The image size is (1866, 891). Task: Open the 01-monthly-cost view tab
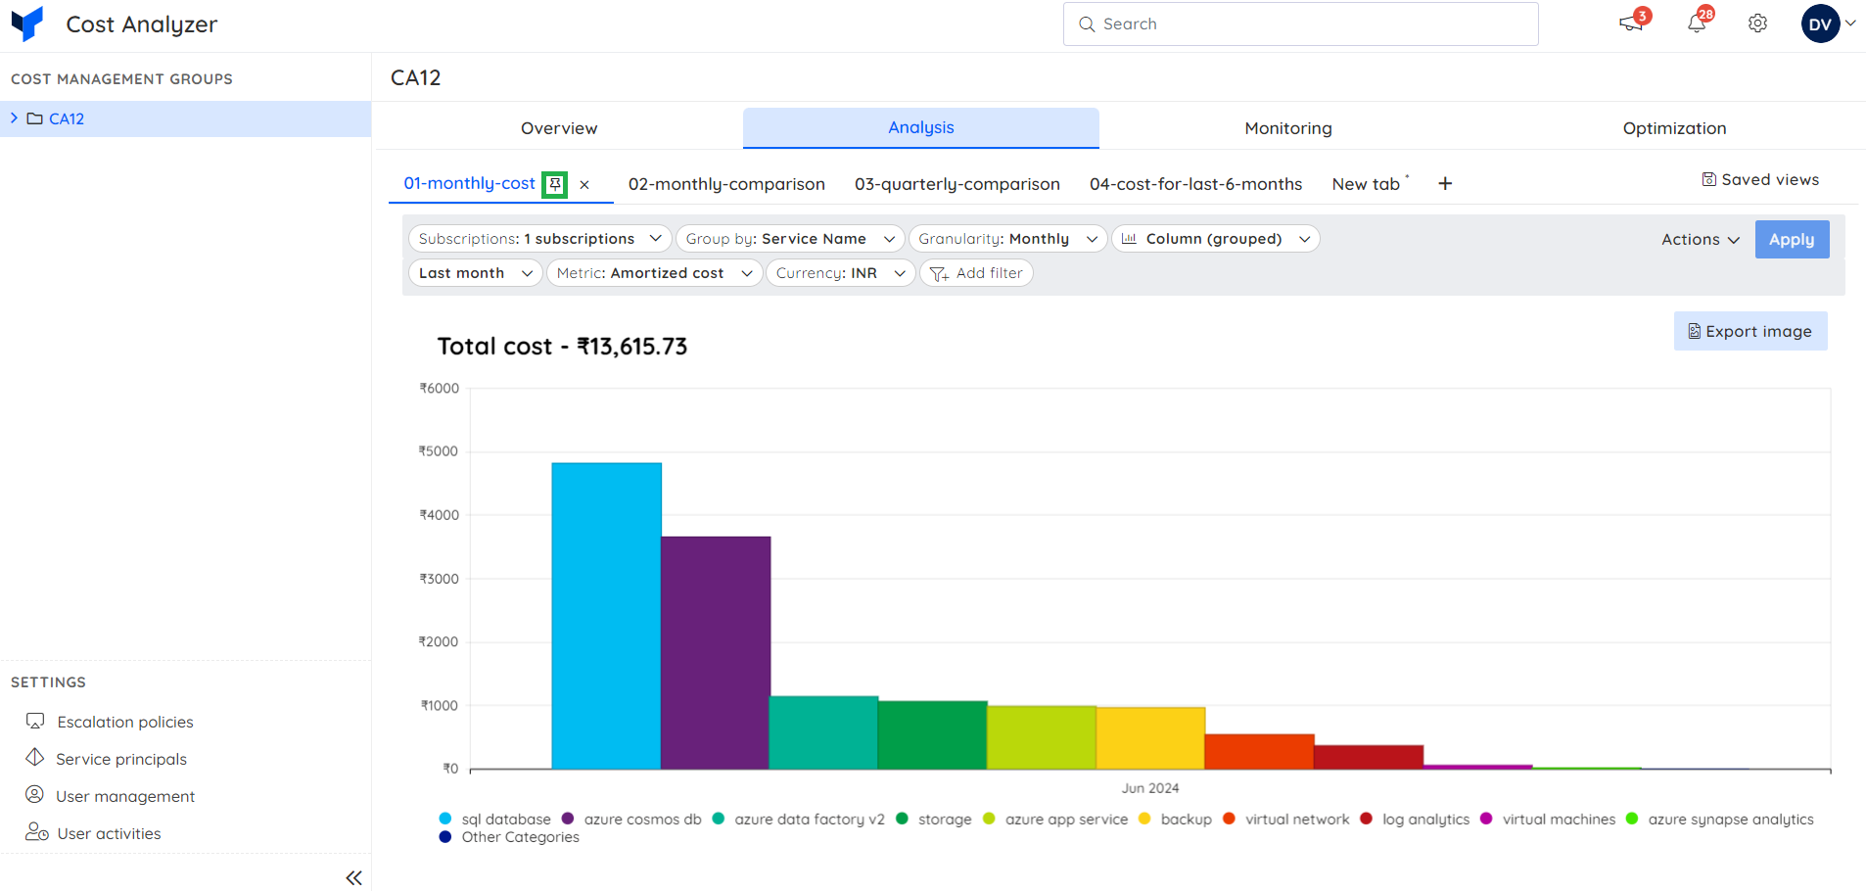point(469,183)
